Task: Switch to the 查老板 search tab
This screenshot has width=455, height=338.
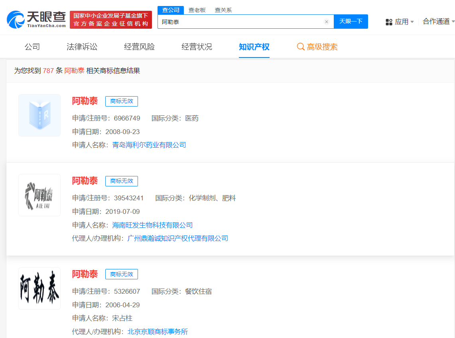Action: coord(197,10)
